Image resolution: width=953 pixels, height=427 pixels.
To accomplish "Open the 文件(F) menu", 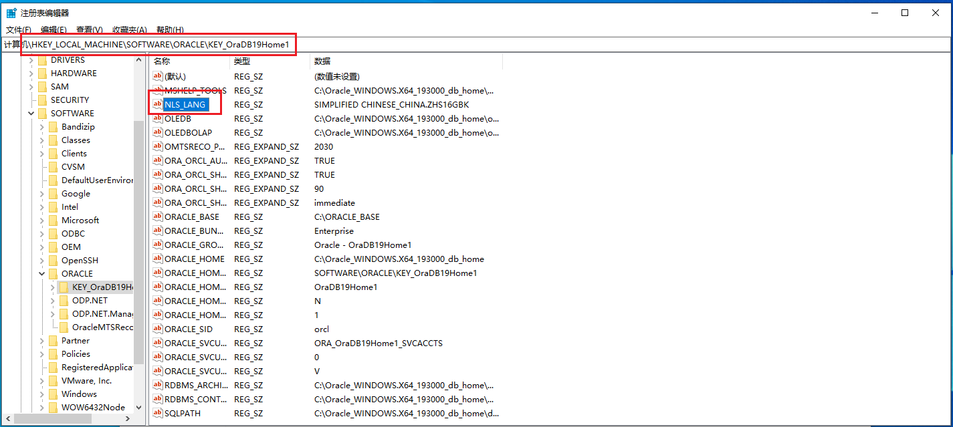I will click(x=19, y=30).
